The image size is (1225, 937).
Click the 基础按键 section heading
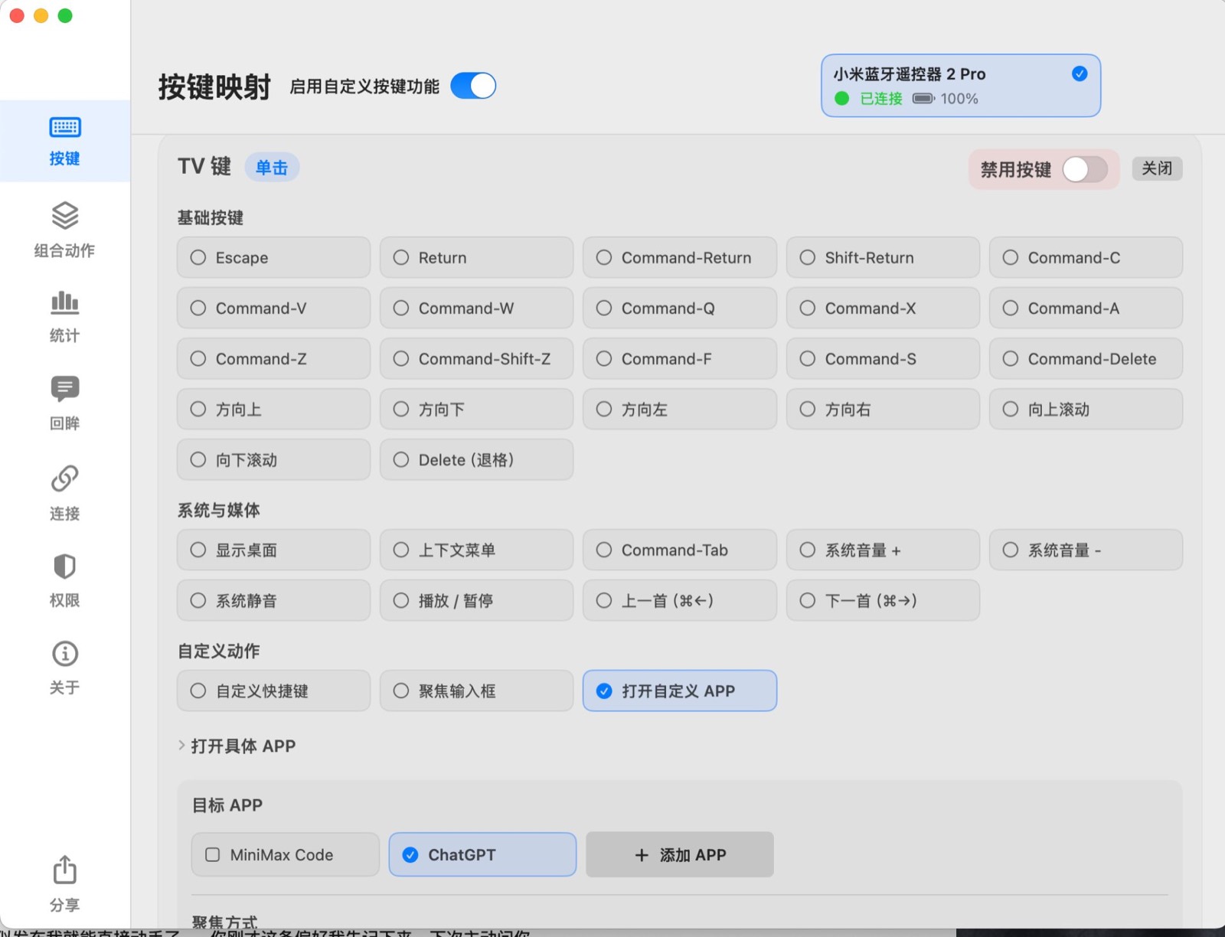211,218
